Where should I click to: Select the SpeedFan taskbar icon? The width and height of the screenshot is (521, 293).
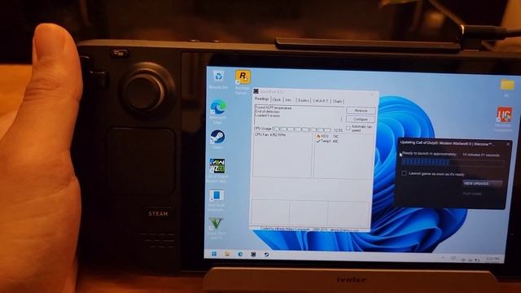253,255
